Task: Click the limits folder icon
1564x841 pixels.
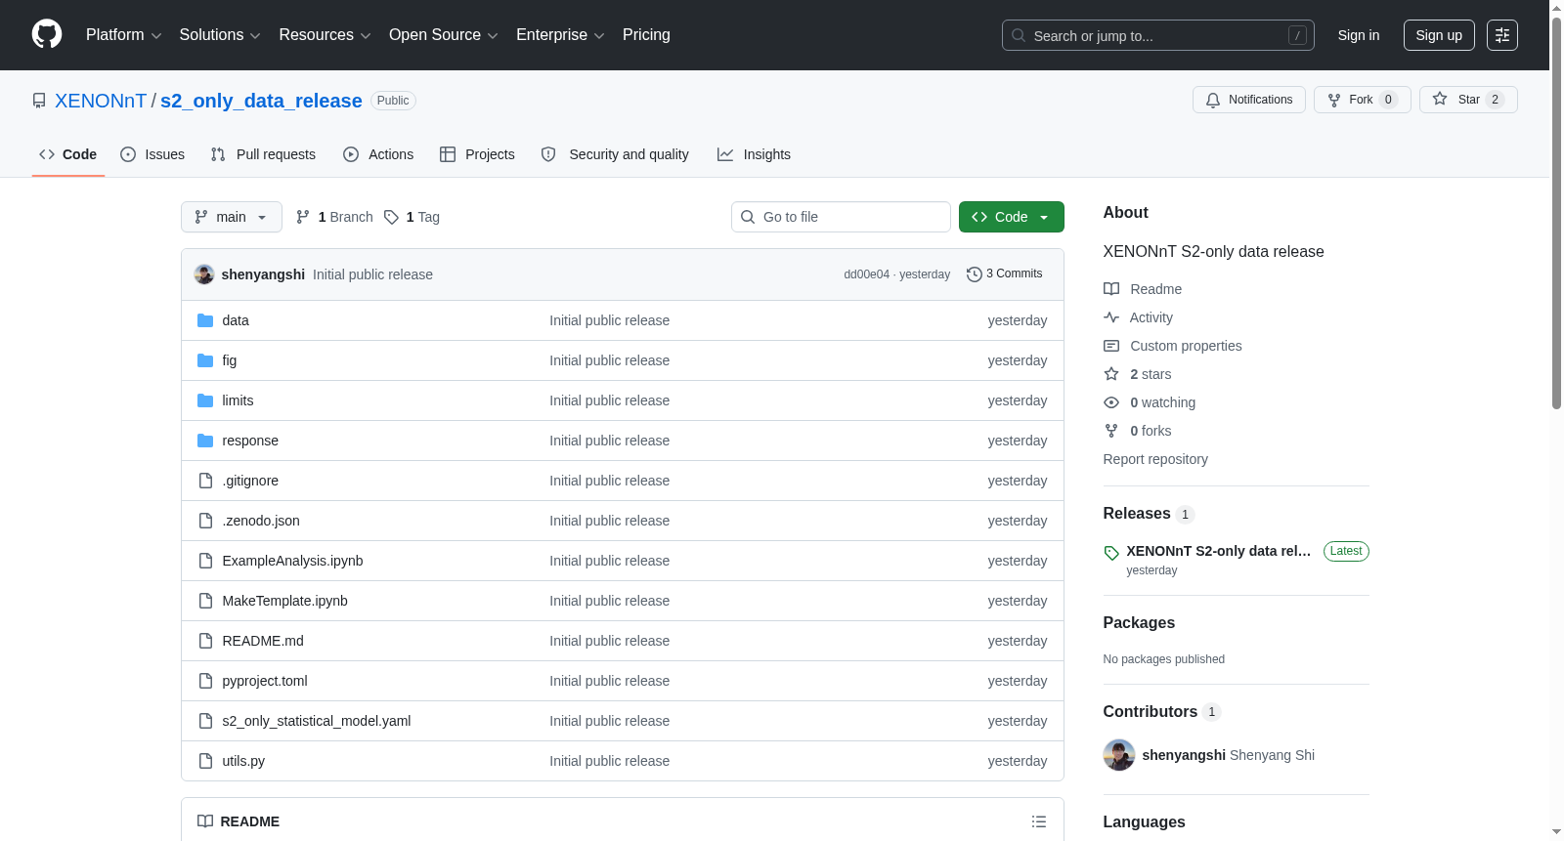Action: point(205,400)
